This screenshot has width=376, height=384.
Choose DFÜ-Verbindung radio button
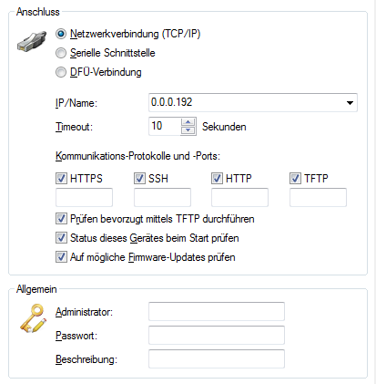61,72
